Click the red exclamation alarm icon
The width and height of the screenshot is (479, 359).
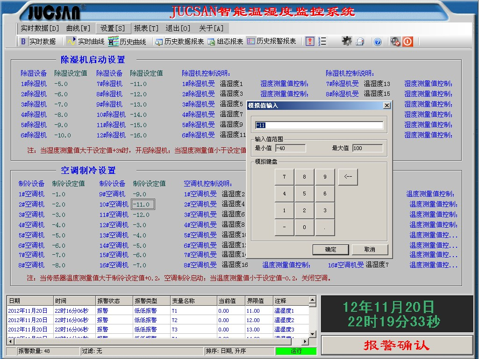[310, 41]
